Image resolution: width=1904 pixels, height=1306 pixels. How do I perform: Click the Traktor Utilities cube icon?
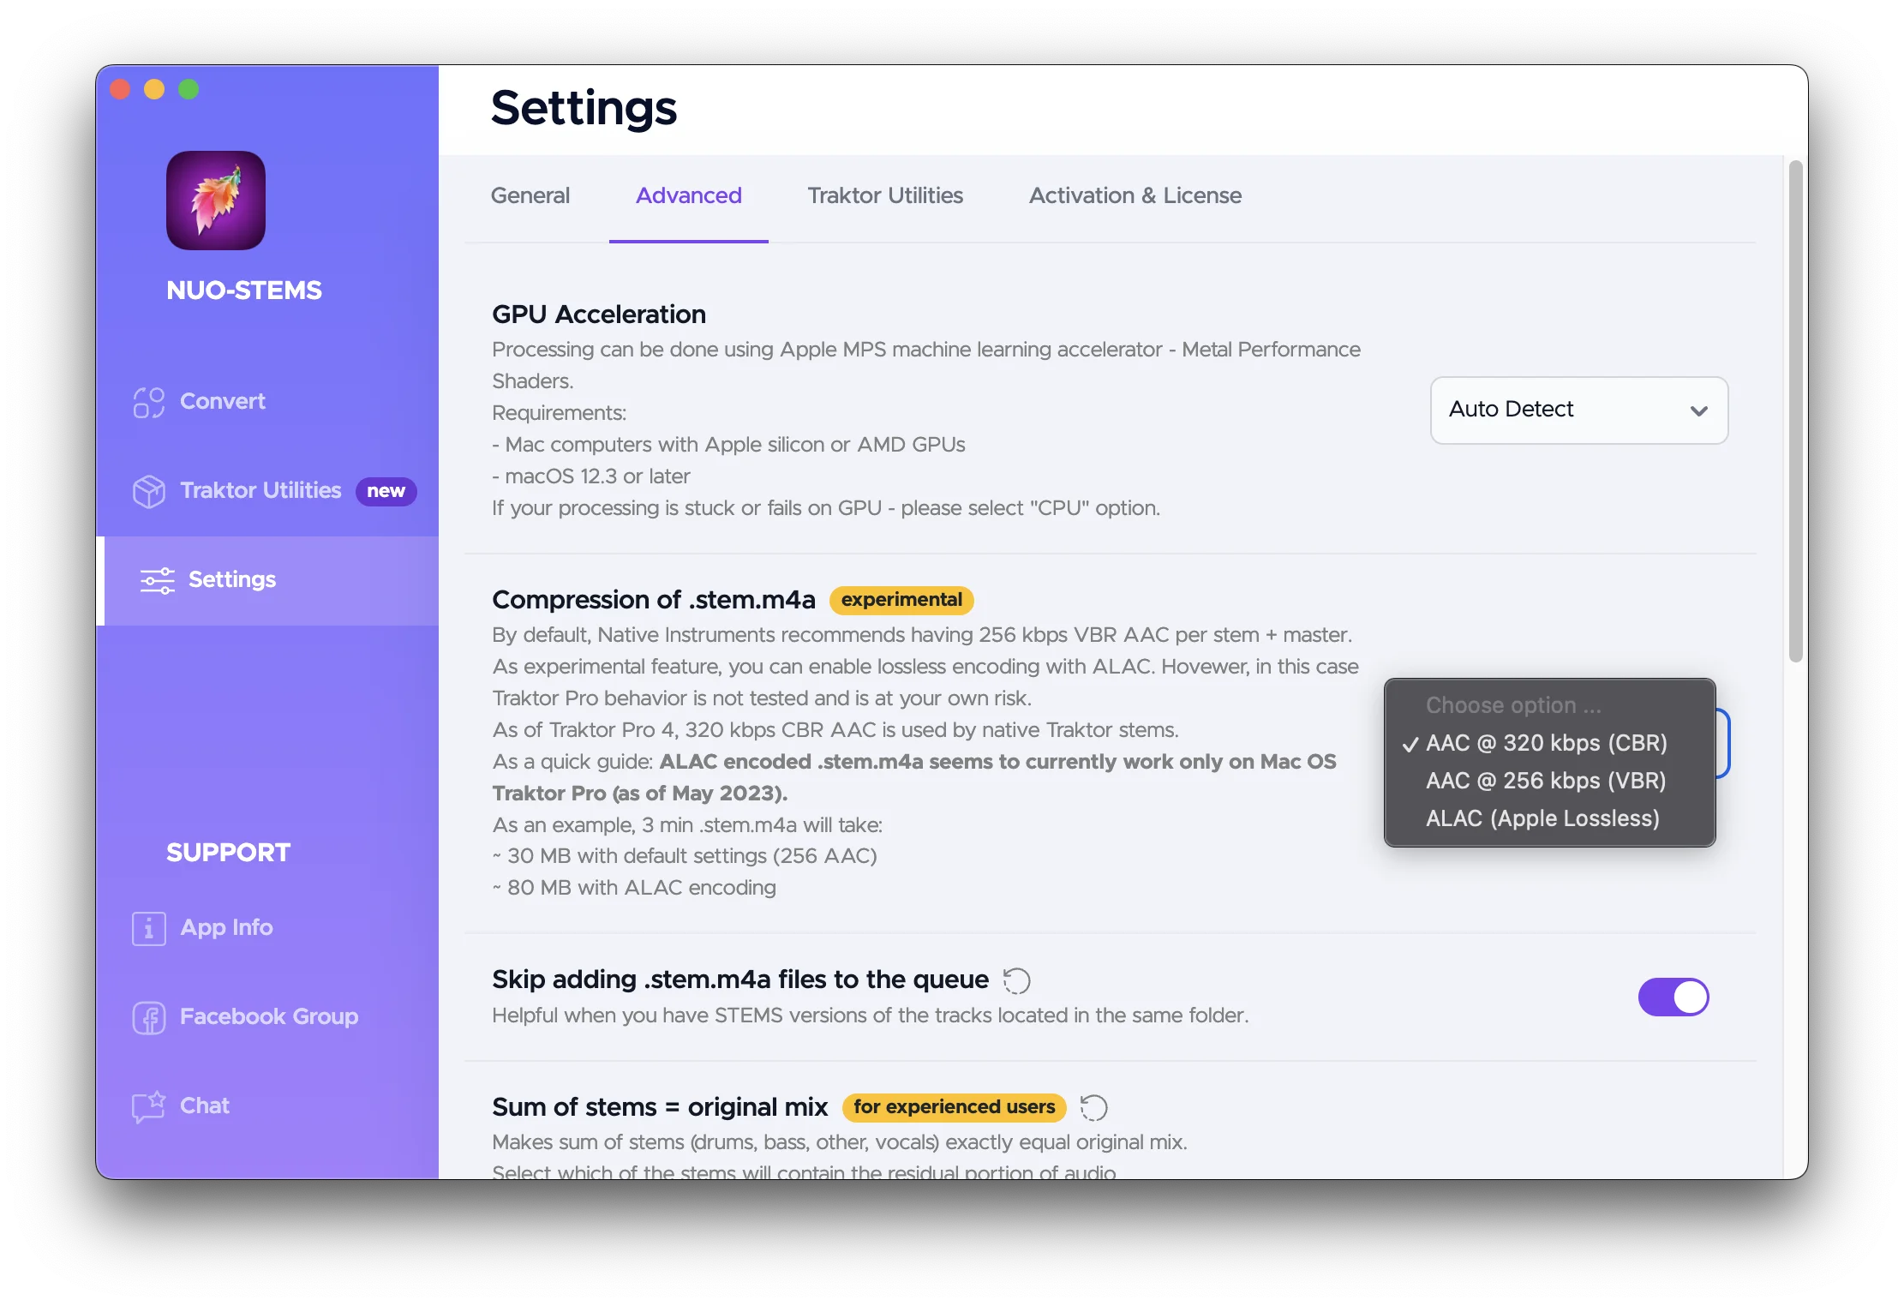(149, 491)
